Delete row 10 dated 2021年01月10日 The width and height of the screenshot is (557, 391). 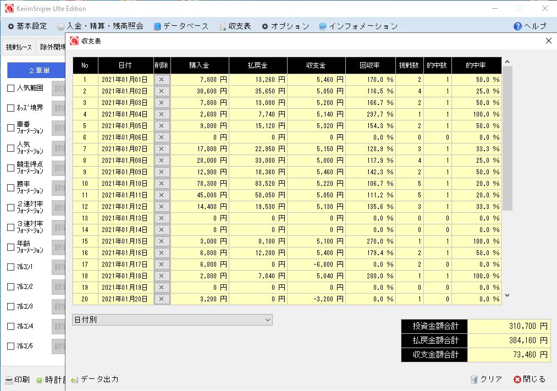pos(162,184)
